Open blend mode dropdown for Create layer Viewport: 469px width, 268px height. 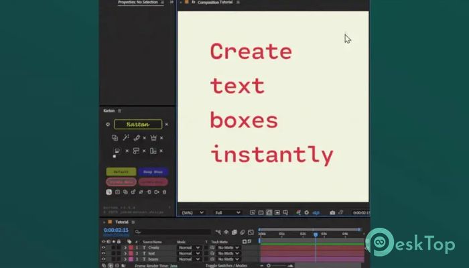coord(189,248)
